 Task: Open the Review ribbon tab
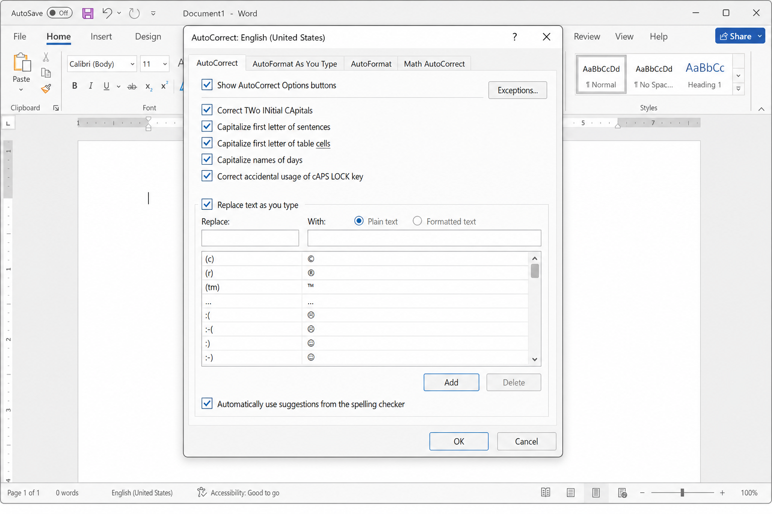click(x=587, y=37)
